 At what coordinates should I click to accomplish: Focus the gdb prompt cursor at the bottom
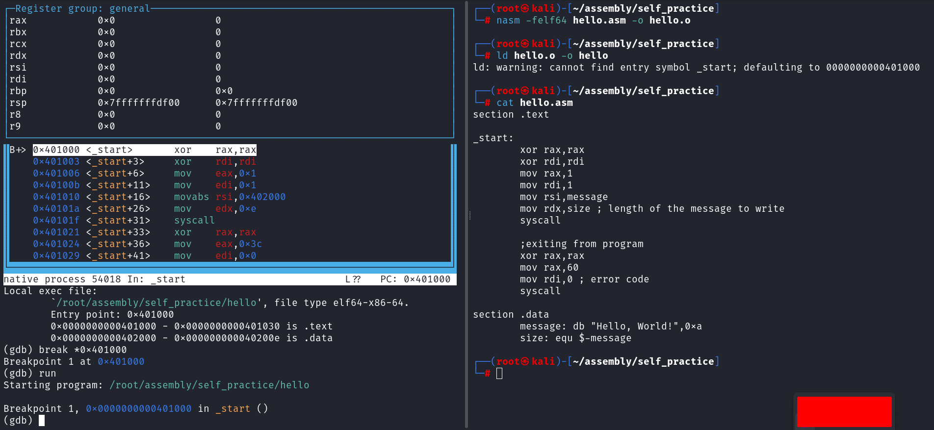42,420
